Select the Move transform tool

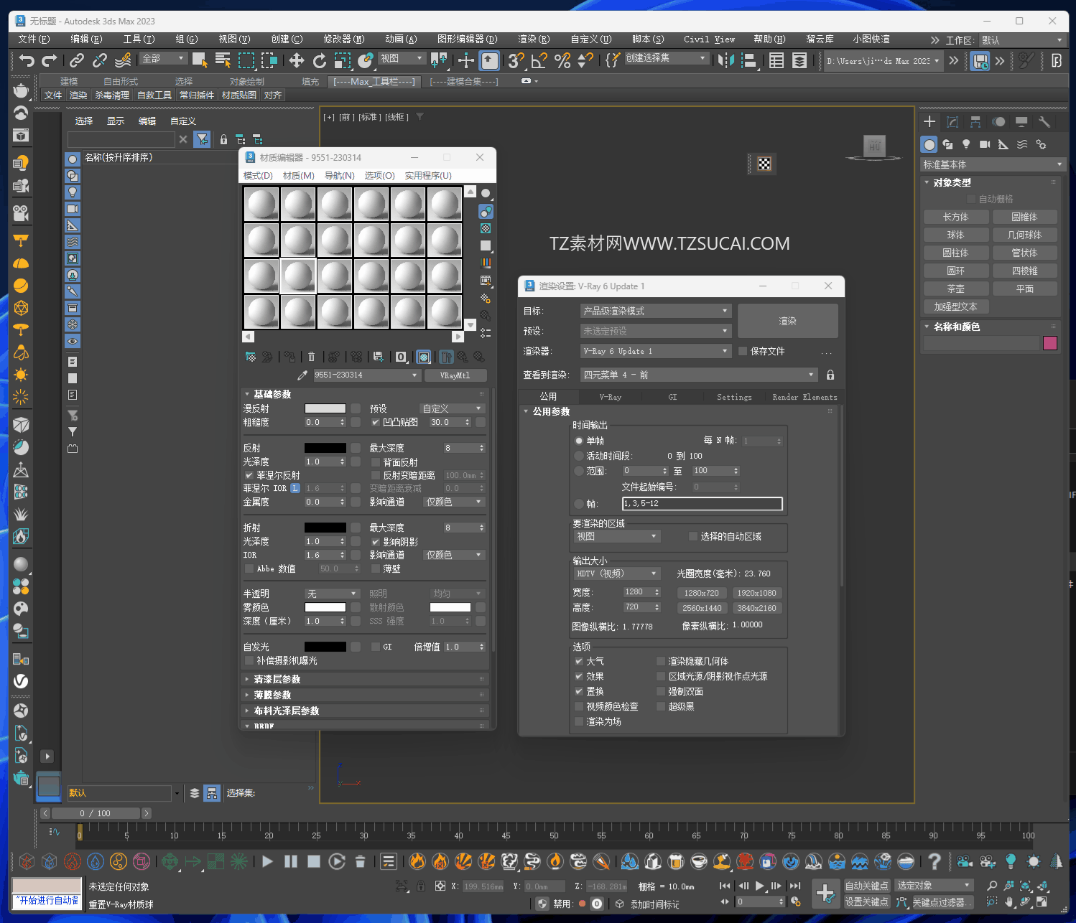tap(297, 60)
